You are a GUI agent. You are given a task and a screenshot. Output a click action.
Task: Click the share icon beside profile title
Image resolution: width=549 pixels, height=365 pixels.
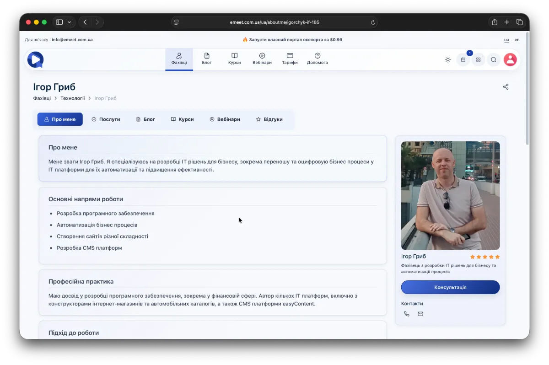pyautogui.click(x=506, y=87)
